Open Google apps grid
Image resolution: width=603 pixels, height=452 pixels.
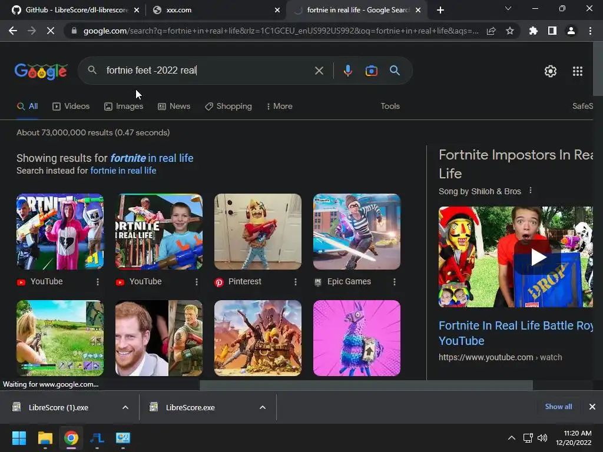tap(577, 71)
